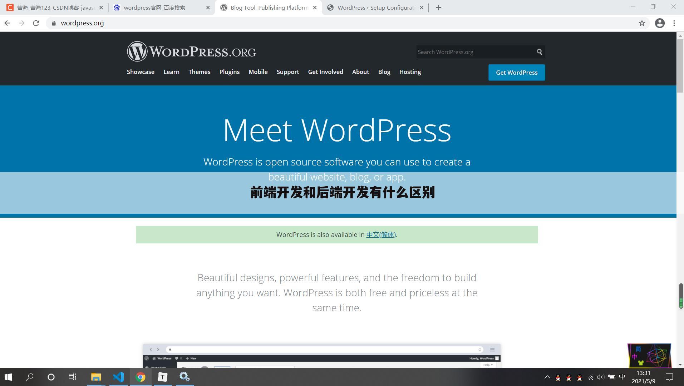Close the WordPress Setup Configuration tab
The image size is (684, 386).
pyautogui.click(x=422, y=8)
